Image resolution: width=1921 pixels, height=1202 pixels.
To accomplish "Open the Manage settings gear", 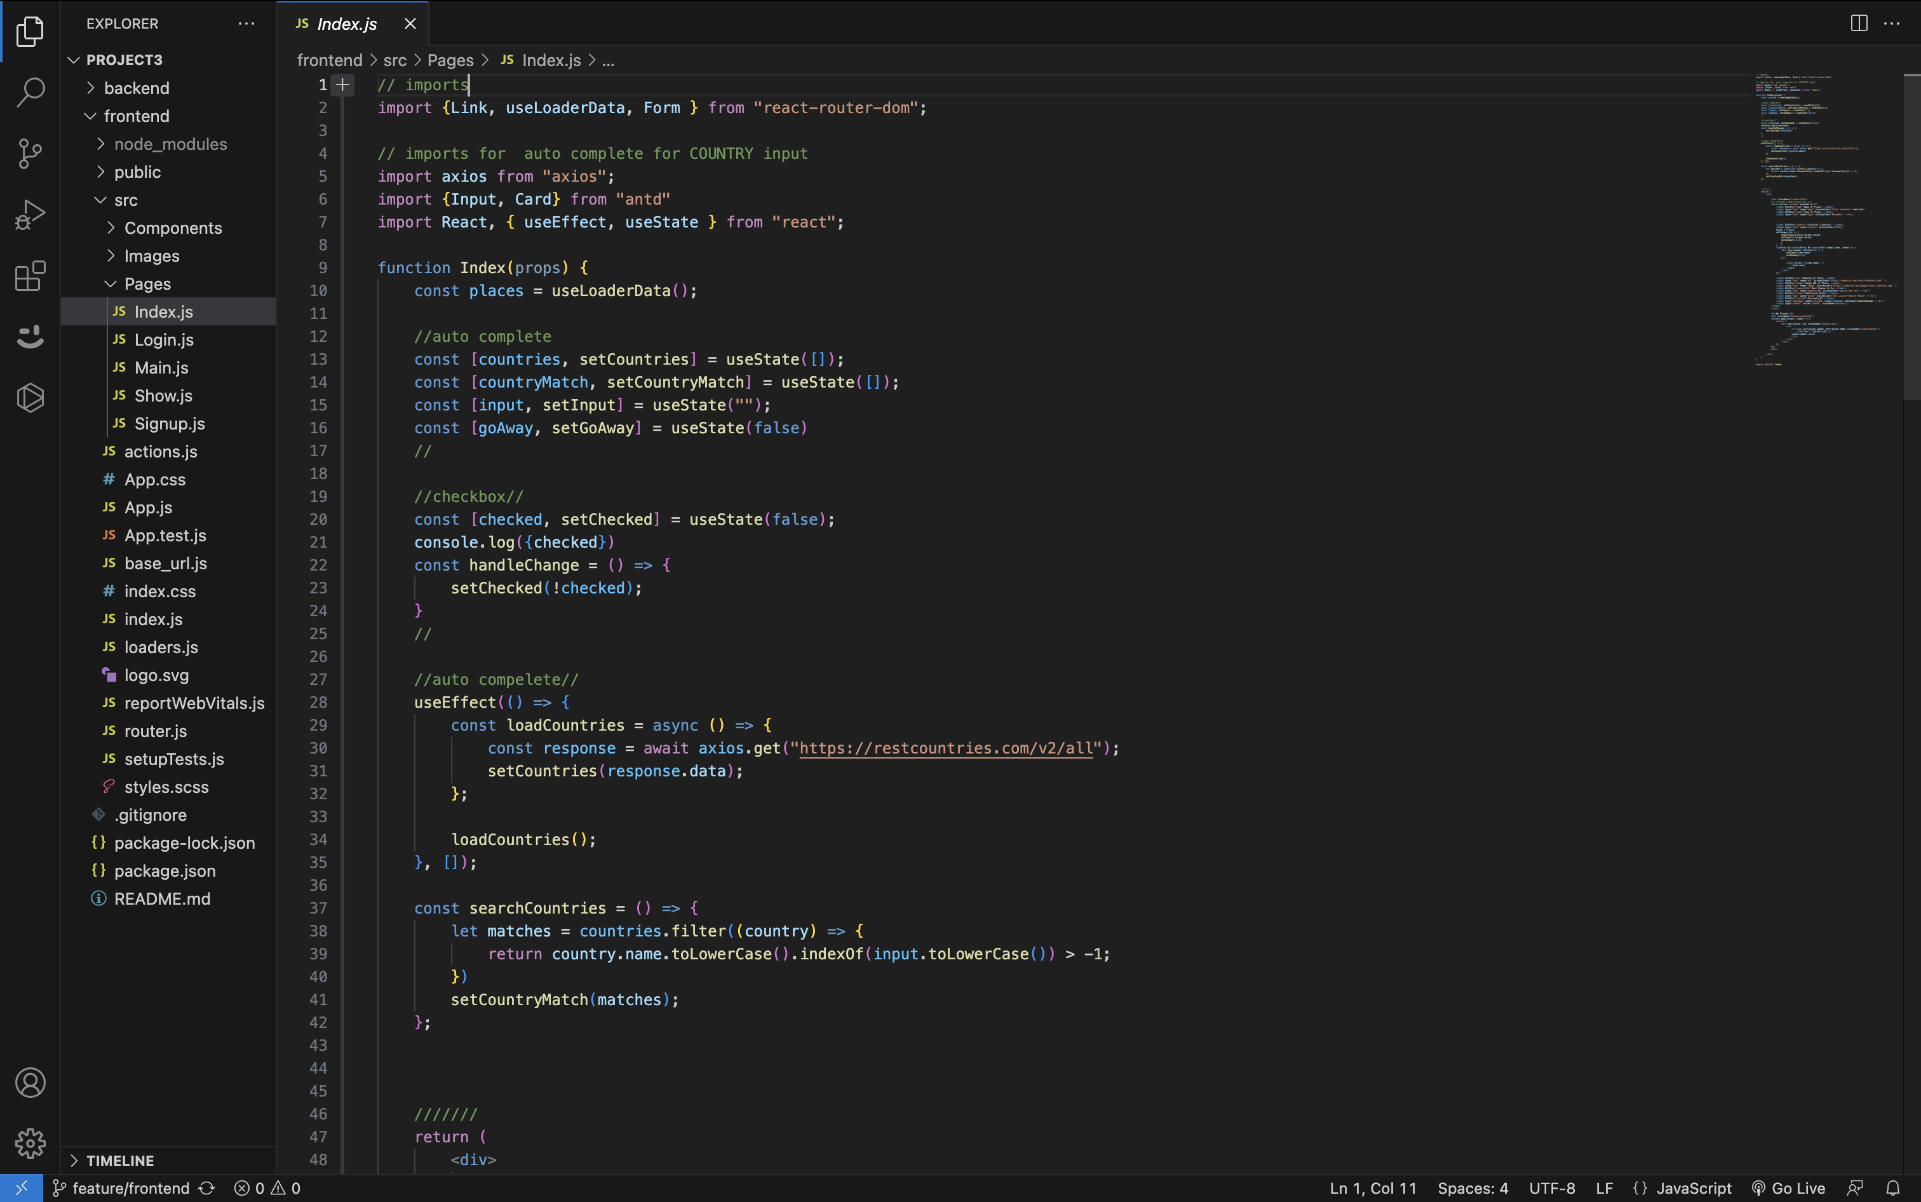I will (30, 1143).
